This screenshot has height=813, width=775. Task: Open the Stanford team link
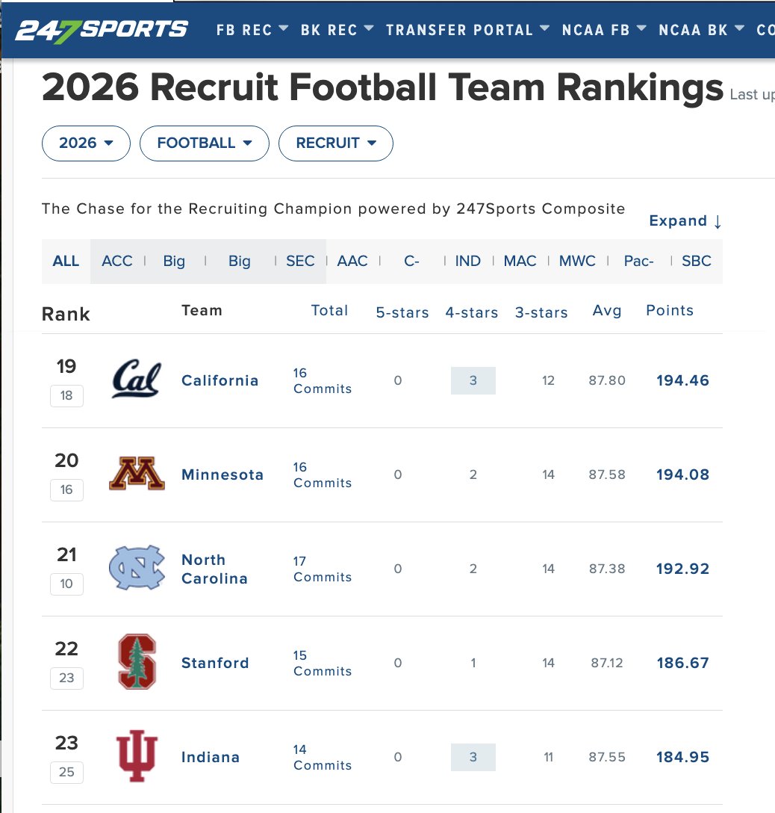[x=215, y=663]
